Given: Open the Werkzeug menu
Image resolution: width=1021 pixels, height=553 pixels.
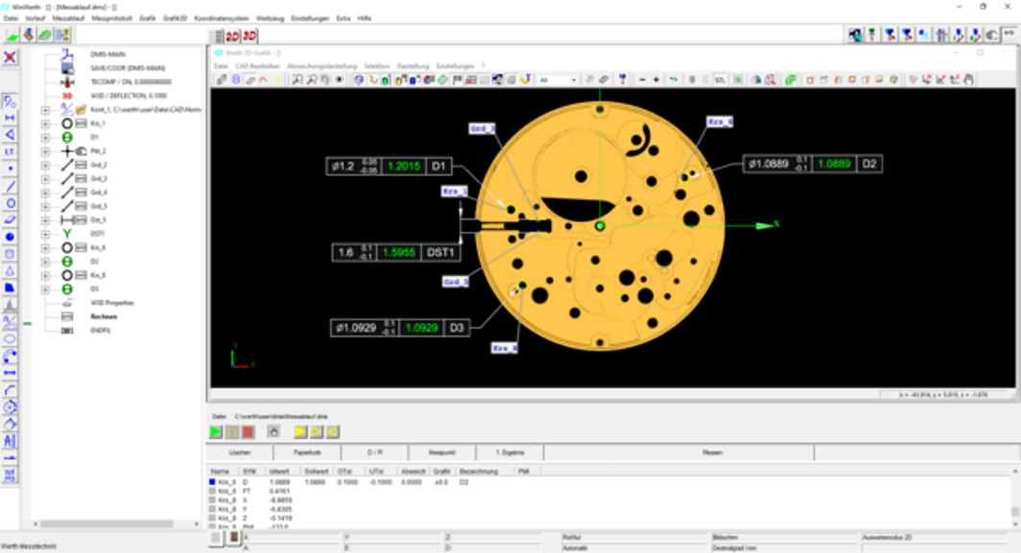Looking at the screenshot, I should pos(270,18).
